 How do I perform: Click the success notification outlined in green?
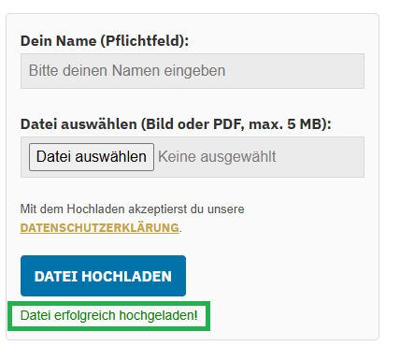(109, 316)
